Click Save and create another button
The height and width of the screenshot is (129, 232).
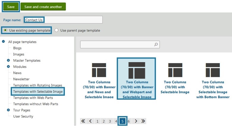[x=43, y=7]
